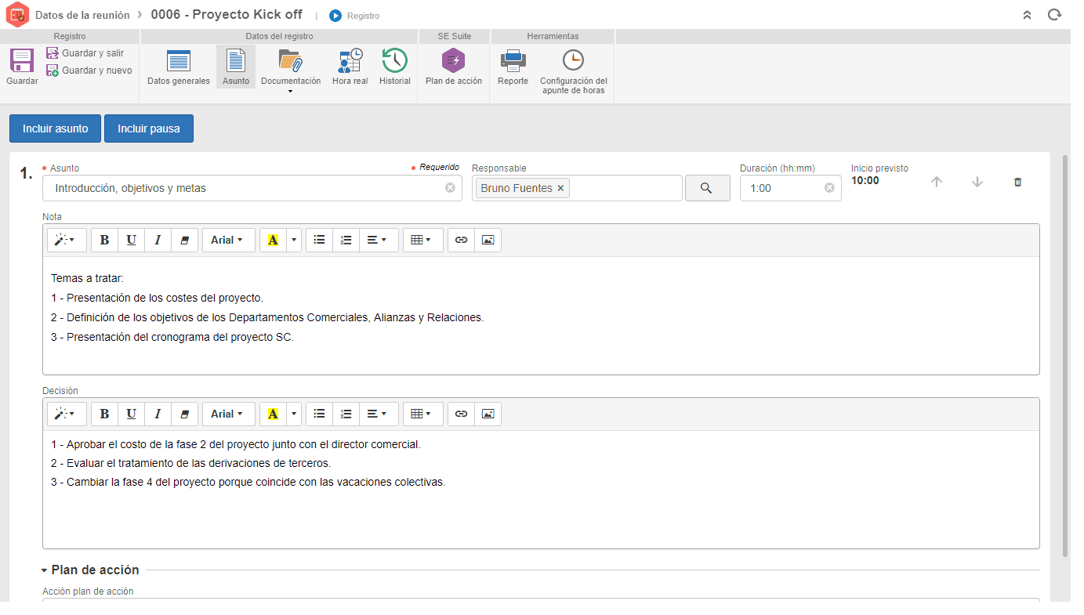Insert image in Nota editor
This screenshot has width=1084, height=615.
click(488, 240)
